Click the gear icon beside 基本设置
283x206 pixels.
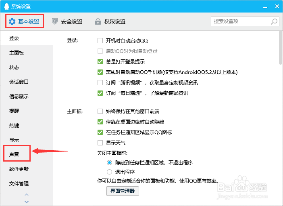point(12,21)
